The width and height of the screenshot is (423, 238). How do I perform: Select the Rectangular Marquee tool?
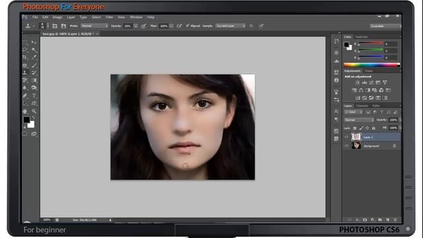point(25,42)
